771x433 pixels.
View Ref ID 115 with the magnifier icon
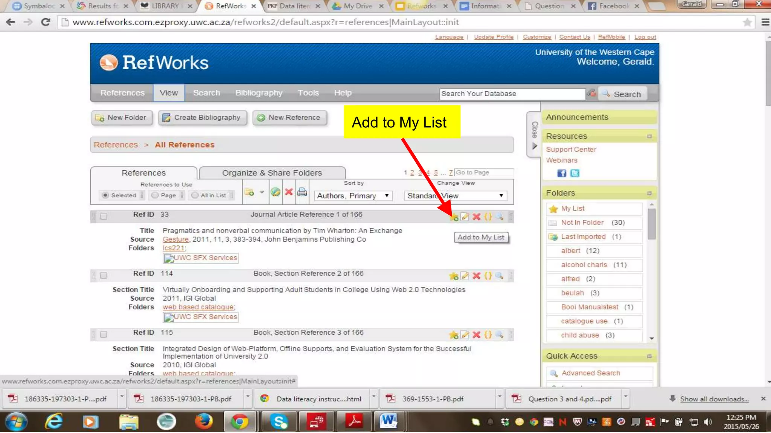click(x=499, y=335)
